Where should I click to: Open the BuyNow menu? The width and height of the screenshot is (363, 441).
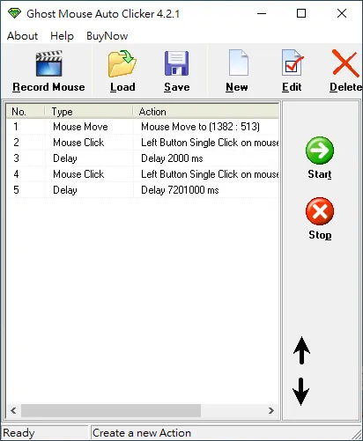point(107,36)
